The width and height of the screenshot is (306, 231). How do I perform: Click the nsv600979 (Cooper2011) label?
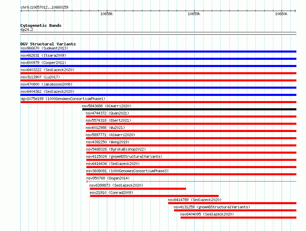click(x=43, y=63)
